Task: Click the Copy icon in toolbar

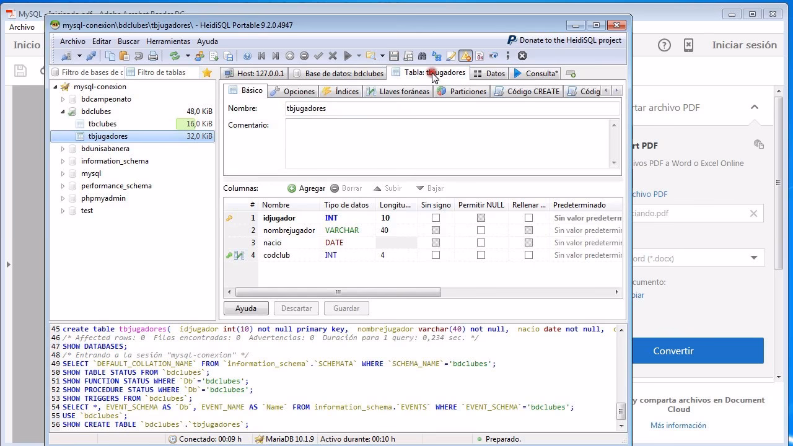Action: (110, 56)
